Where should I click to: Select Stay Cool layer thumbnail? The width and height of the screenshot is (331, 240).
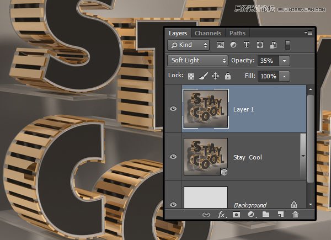click(206, 157)
